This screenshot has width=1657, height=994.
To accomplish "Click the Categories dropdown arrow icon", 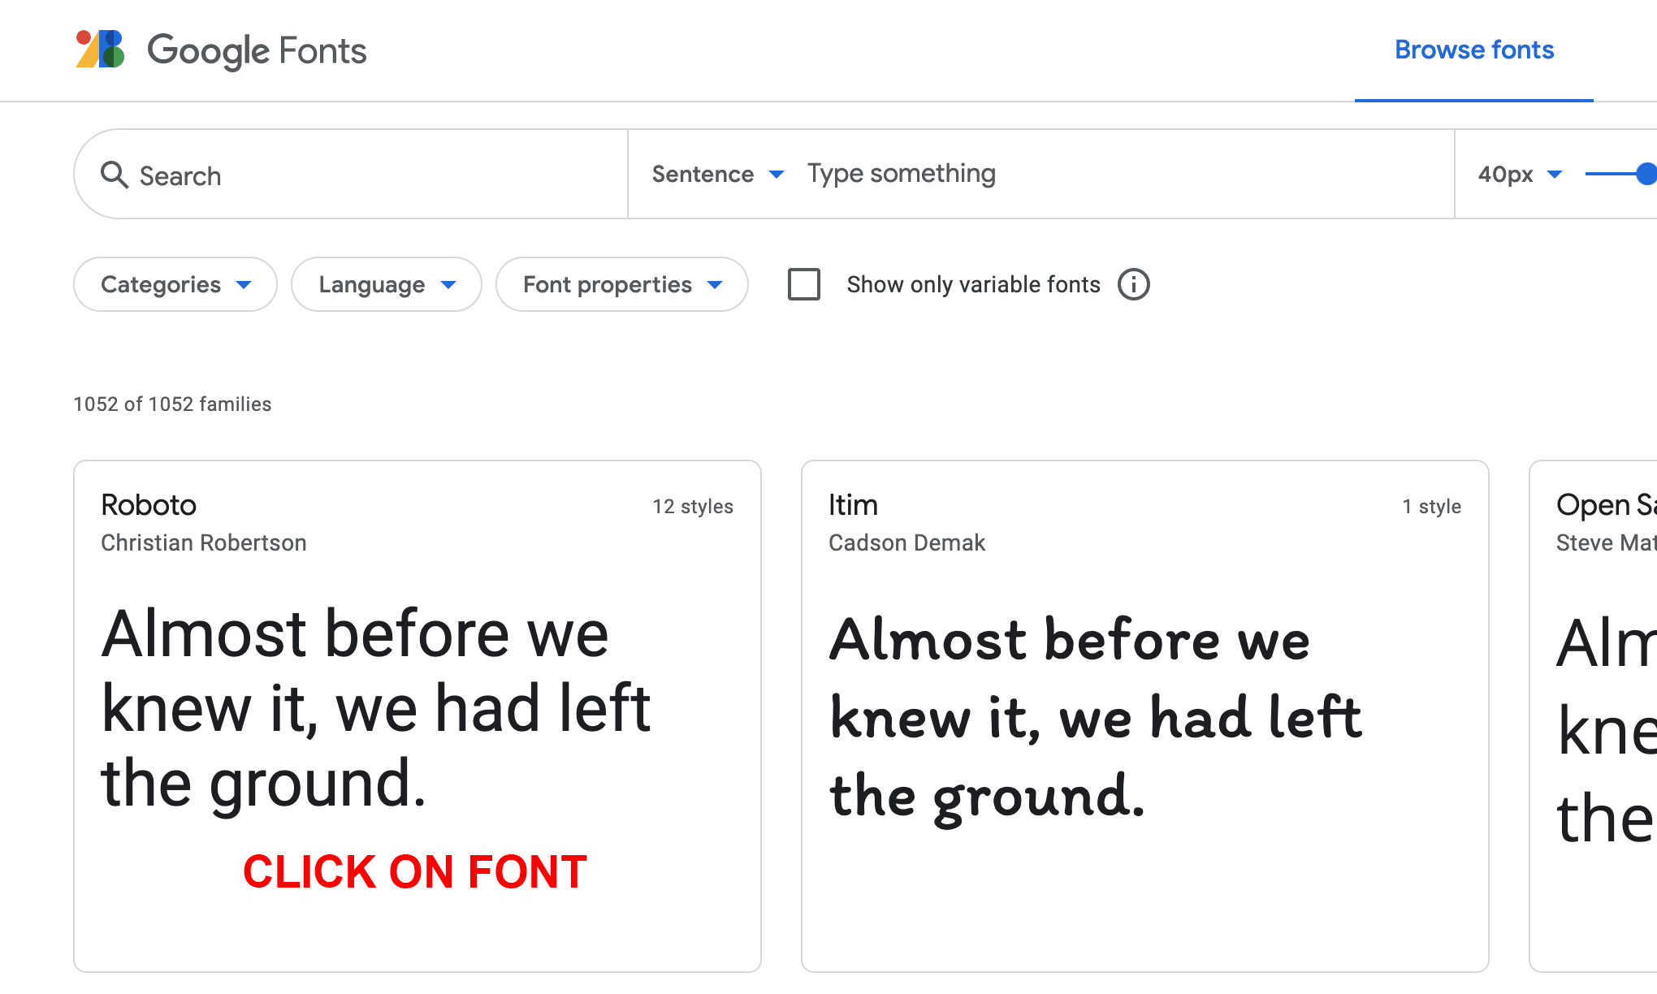I will point(244,284).
